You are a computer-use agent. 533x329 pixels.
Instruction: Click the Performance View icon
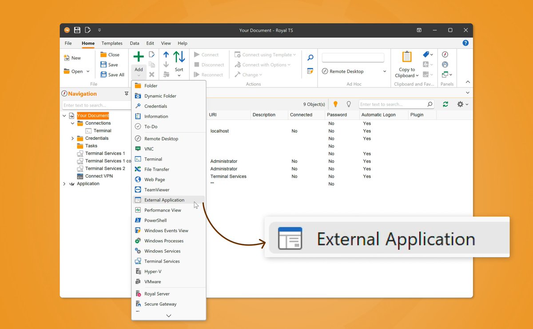(x=138, y=210)
